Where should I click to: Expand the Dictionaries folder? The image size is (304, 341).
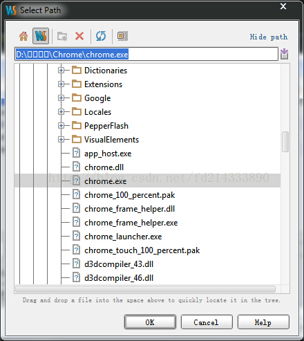click(61, 70)
